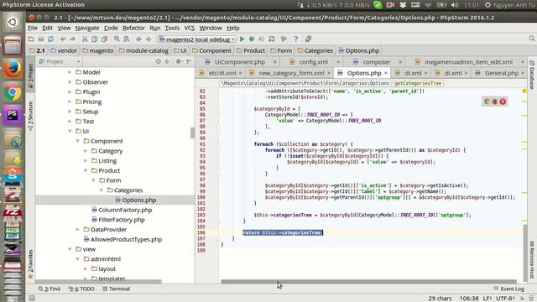The height and width of the screenshot is (302, 537).
Task: Click the Cut scissors icon
Action: click(85, 39)
